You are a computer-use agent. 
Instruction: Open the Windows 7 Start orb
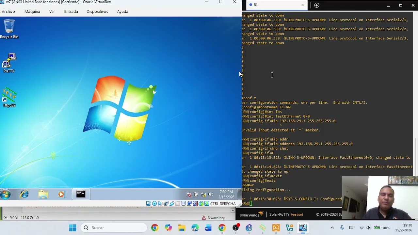tap(6, 194)
